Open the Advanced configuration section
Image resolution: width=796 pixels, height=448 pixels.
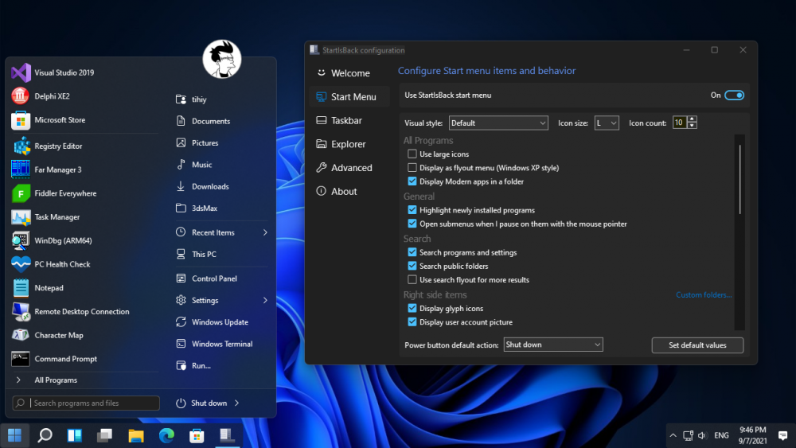pyautogui.click(x=351, y=168)
